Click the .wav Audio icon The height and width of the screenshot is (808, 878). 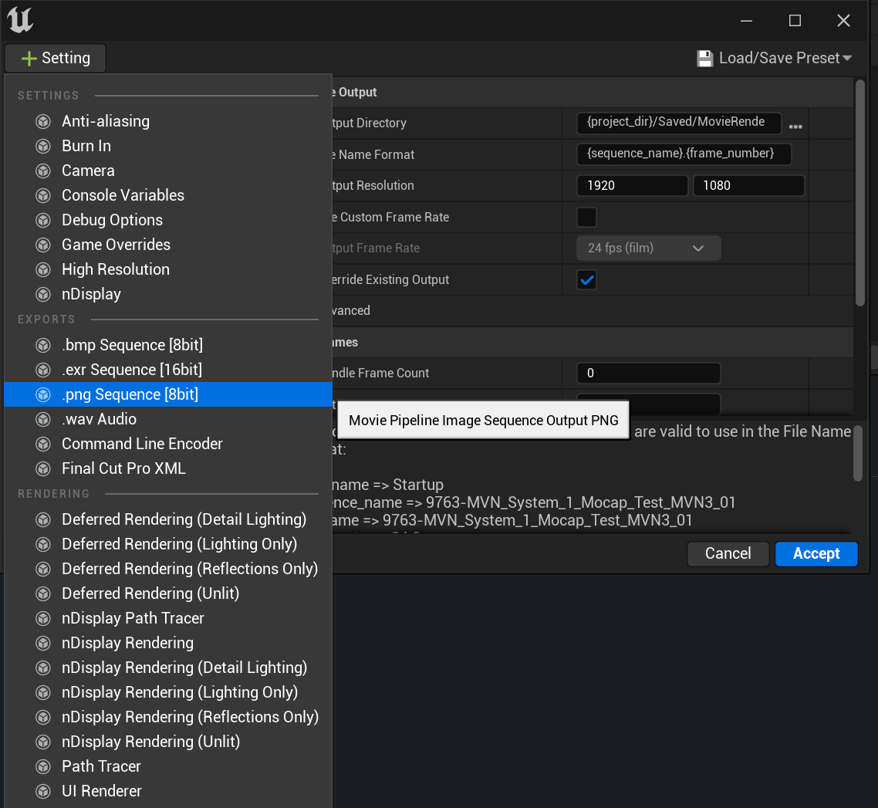pyautogui.click(x=43, y=419)
